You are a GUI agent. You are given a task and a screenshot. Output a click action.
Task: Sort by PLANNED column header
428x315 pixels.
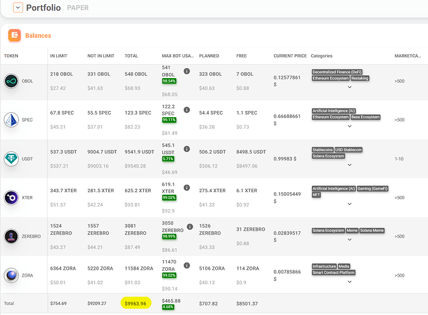(209, 56)
